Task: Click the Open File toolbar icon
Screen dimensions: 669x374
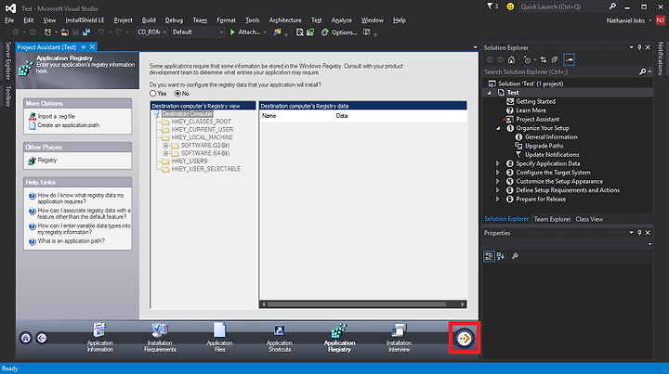Action: click(65, 32)
